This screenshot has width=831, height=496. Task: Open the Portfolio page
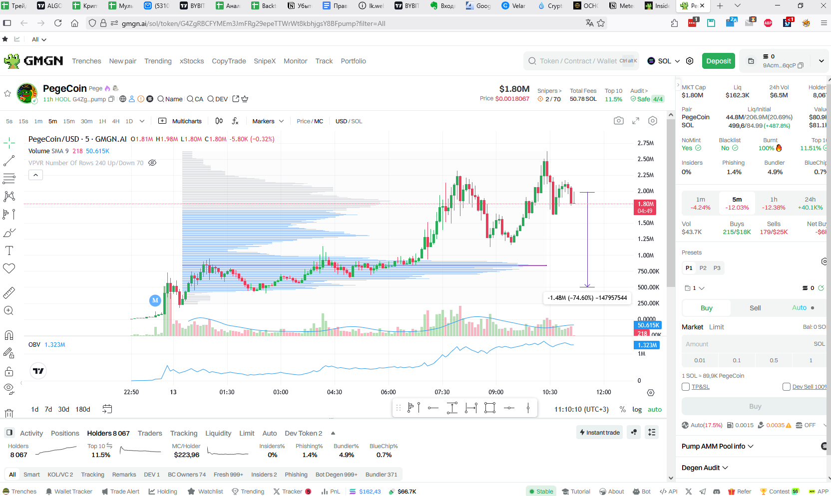(x=353, y=61)
